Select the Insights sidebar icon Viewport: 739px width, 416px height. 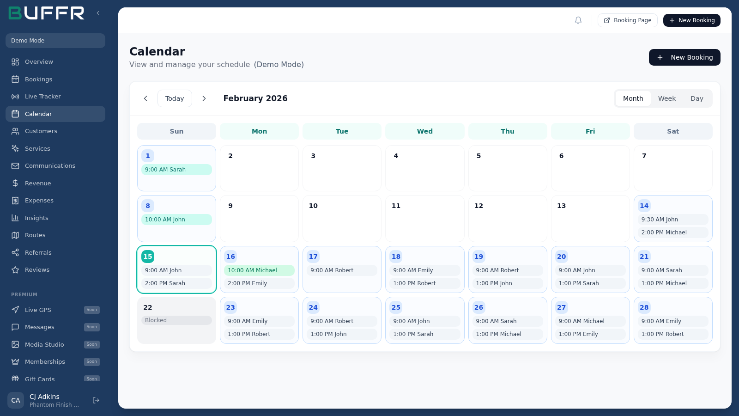click(15, 218)
